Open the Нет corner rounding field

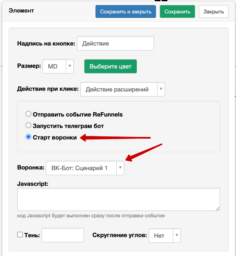point(165,236)
